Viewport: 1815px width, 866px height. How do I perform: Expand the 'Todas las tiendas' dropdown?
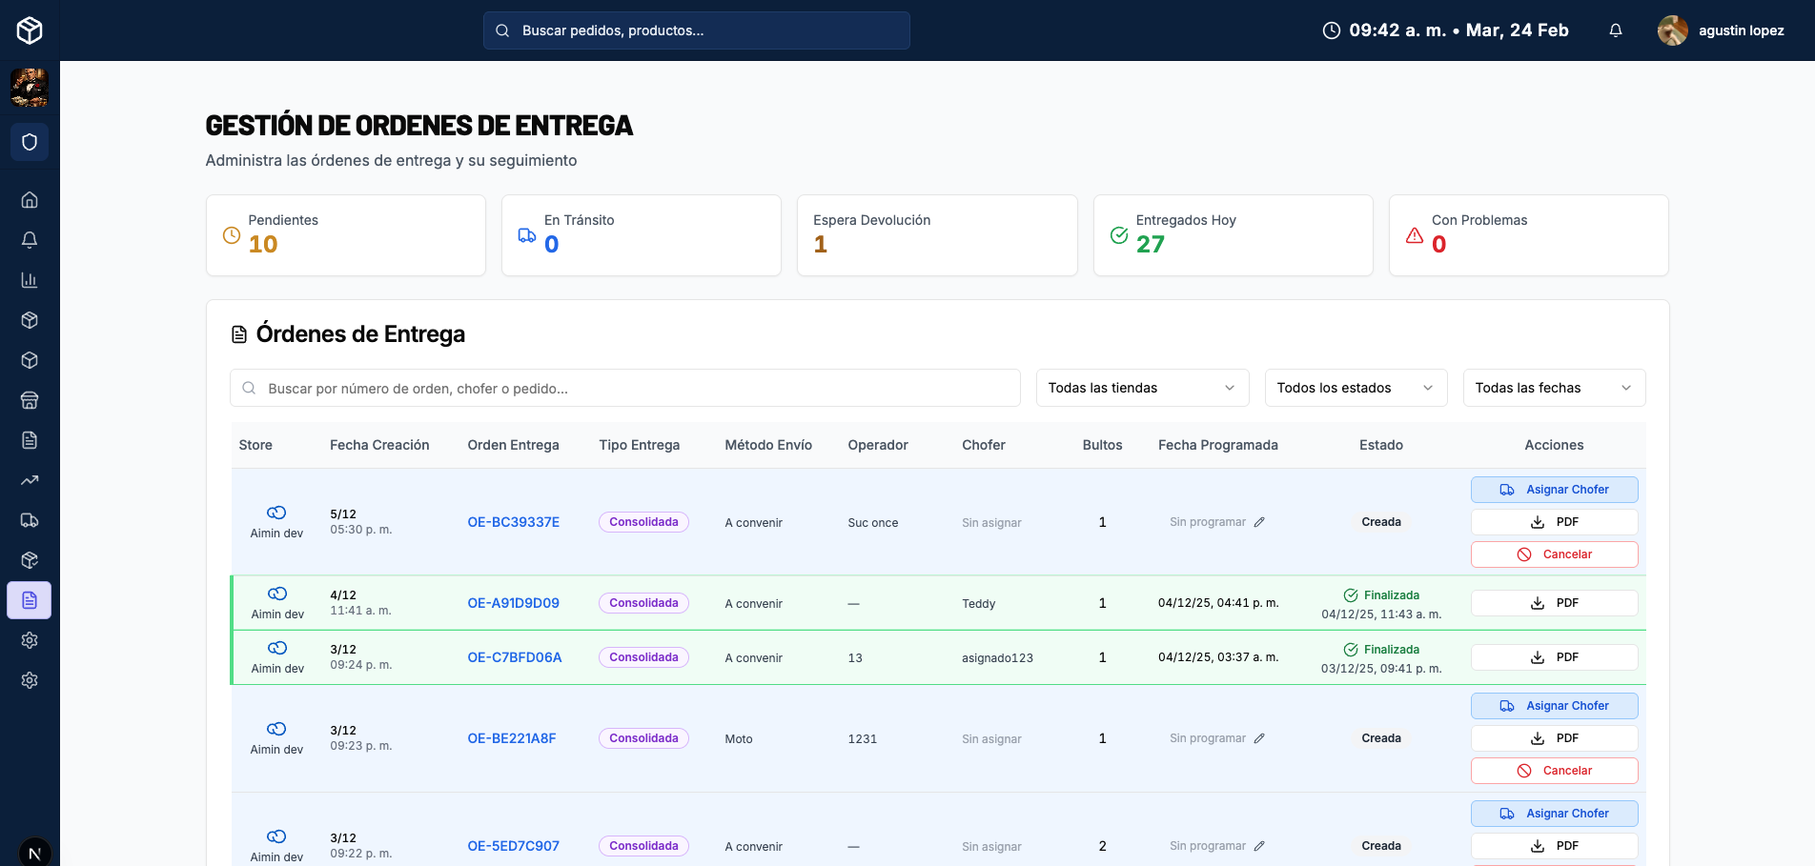pos(1142,388)
